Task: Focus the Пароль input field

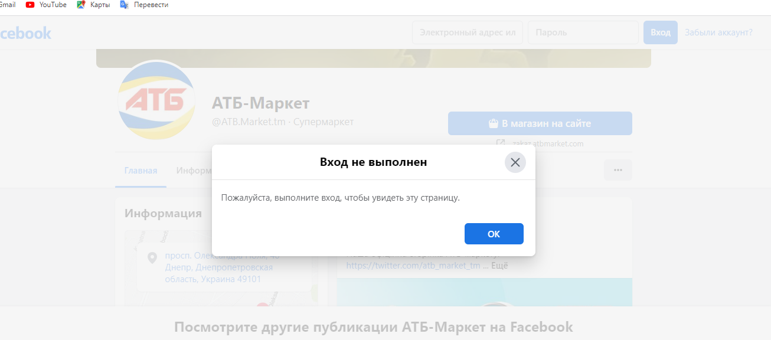Action: [x=583, y=32]
